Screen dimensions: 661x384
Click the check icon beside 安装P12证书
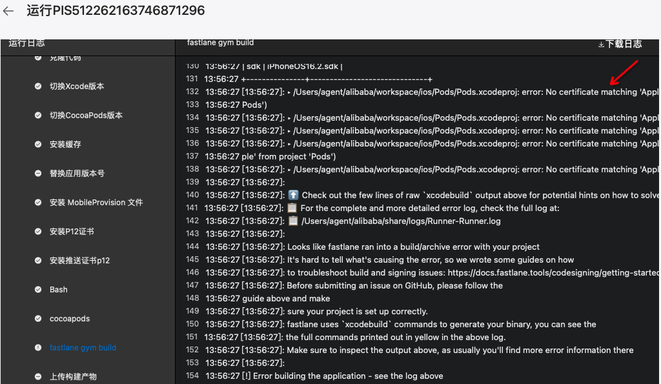tap(38, 232)
